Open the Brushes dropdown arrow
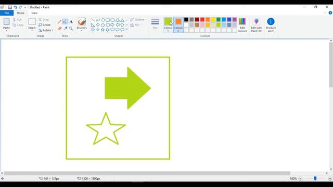 [82, 31]
